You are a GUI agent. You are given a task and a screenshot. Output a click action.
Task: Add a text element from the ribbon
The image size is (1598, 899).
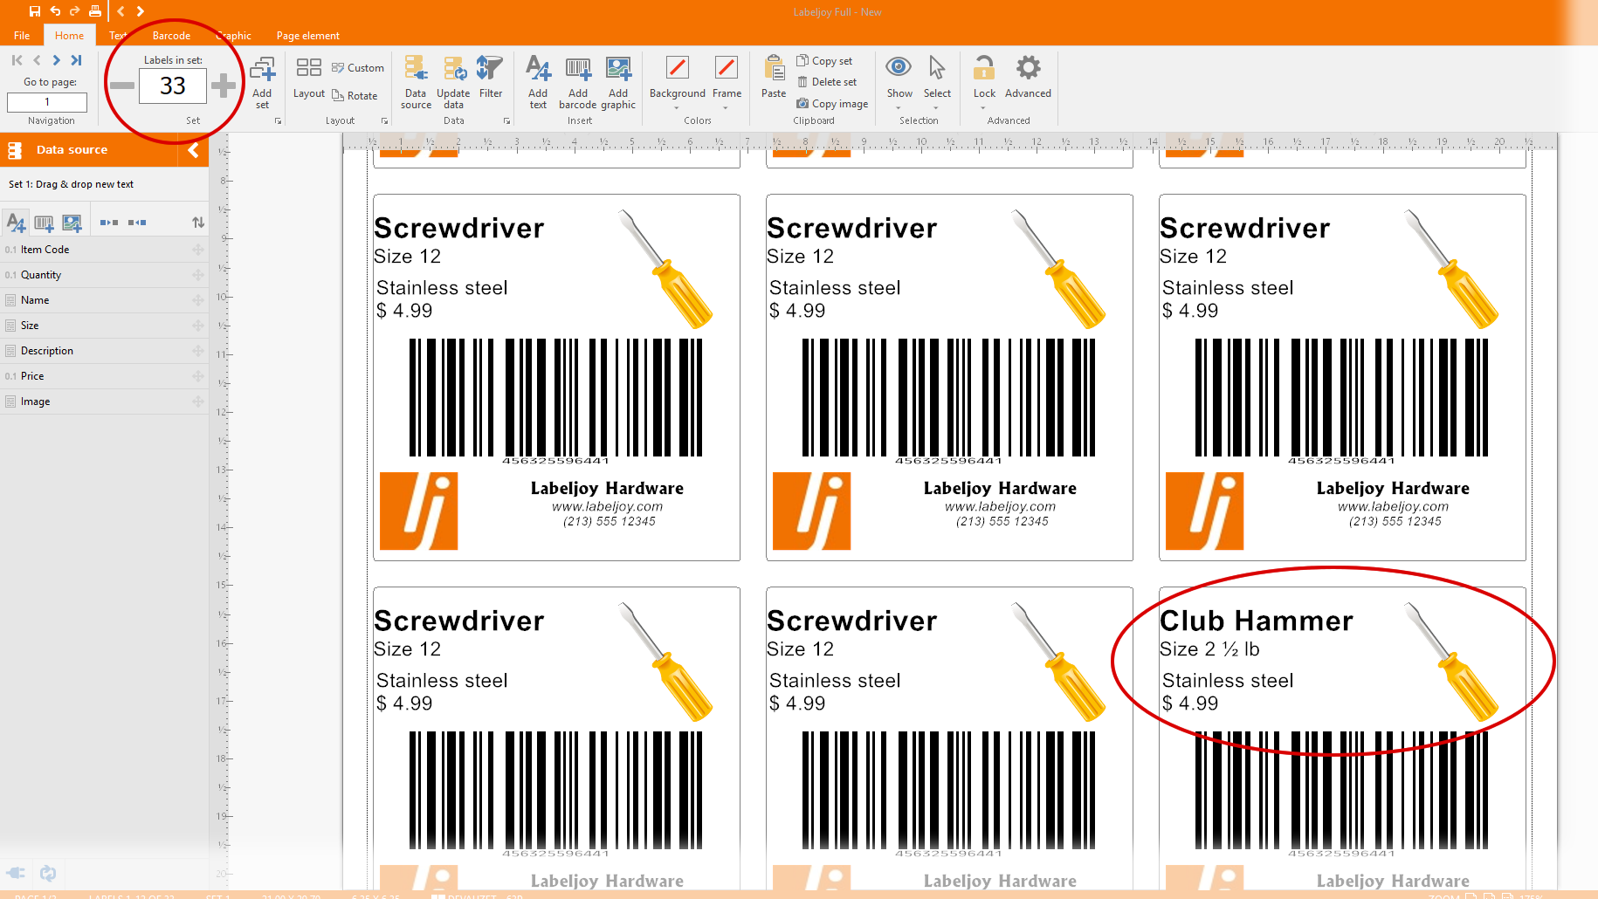point(538,83)
